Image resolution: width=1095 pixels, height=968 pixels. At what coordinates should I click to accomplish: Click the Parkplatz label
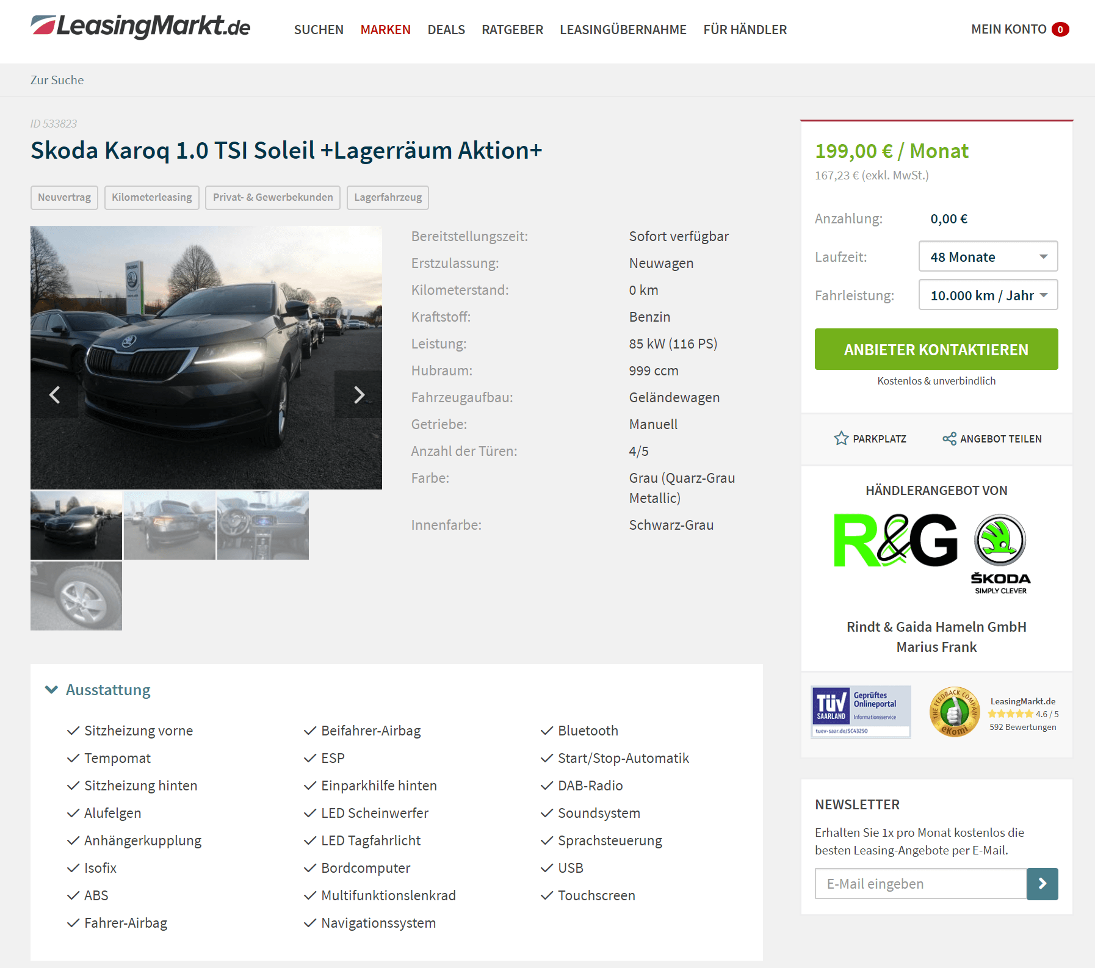pyautogui.click(x=880, y=439)
